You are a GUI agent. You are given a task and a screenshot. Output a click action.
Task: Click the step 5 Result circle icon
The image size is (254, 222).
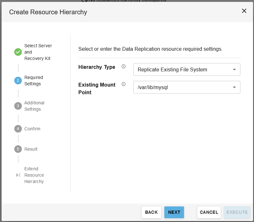point(18,149)
